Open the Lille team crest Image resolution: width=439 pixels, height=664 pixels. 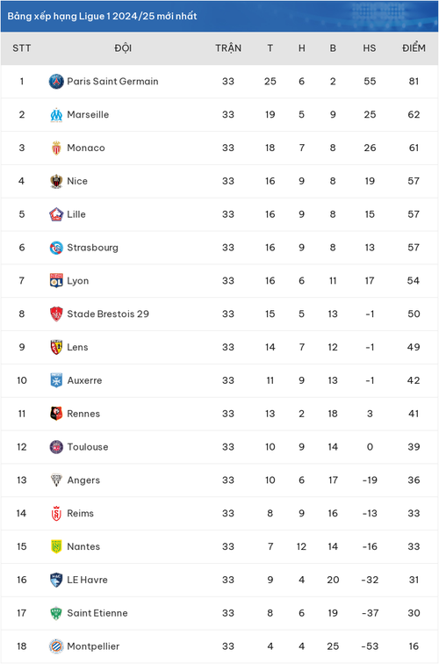pos(56,214)
